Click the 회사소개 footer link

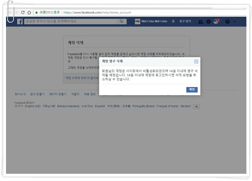tap(20, 94)
